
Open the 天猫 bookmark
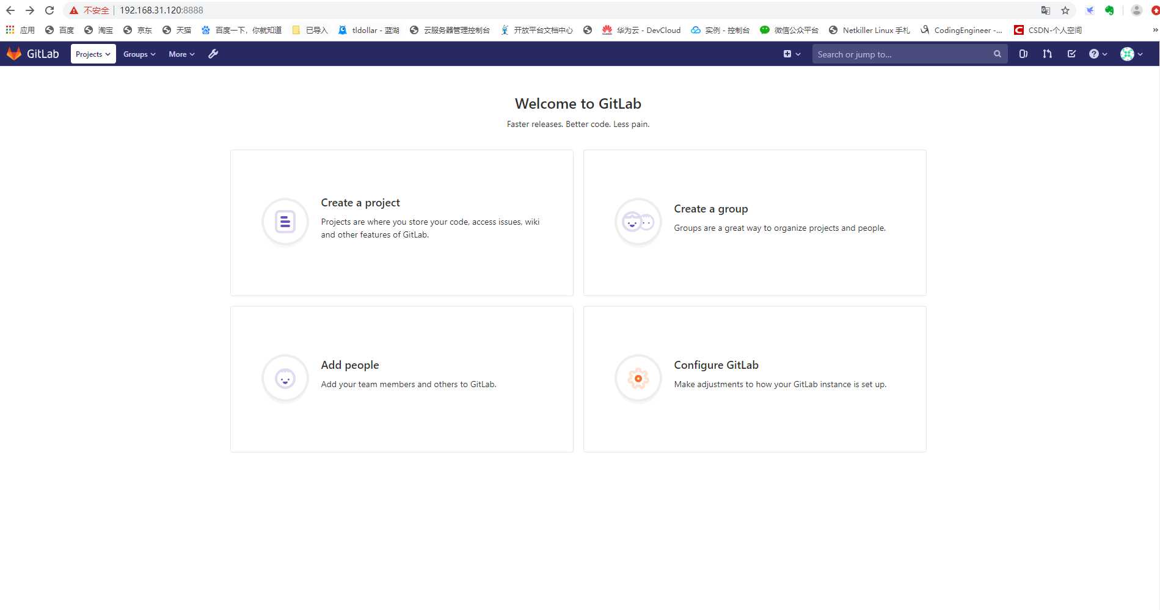pos(177,30)
